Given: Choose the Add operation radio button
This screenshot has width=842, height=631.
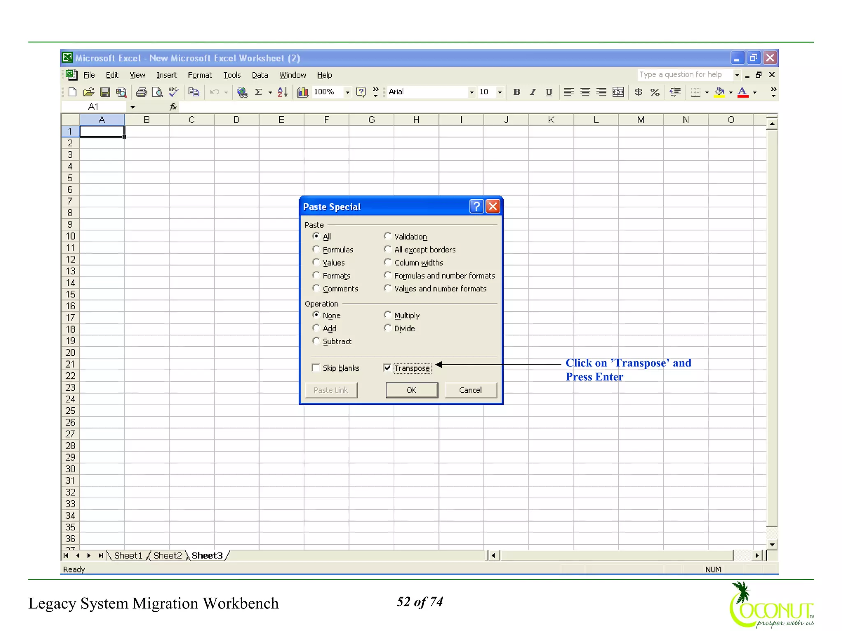Looking at the screenshot, I should tap(316, 328).
